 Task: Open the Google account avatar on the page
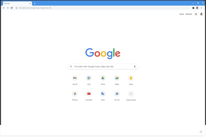coord(201,14)
